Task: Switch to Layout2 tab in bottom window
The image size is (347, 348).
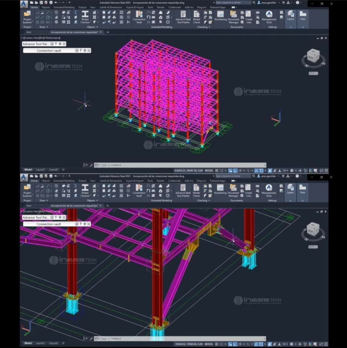Action: point(53,343)
